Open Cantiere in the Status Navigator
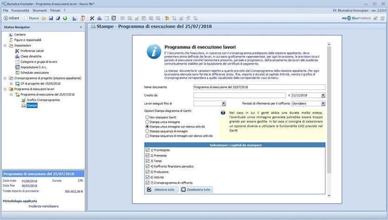The image size is (388, 220). (x=20, y=35)
